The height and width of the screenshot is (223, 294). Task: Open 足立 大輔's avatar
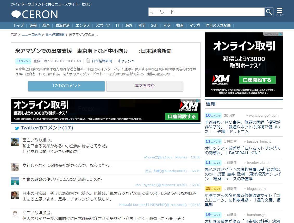coord(15,167)
